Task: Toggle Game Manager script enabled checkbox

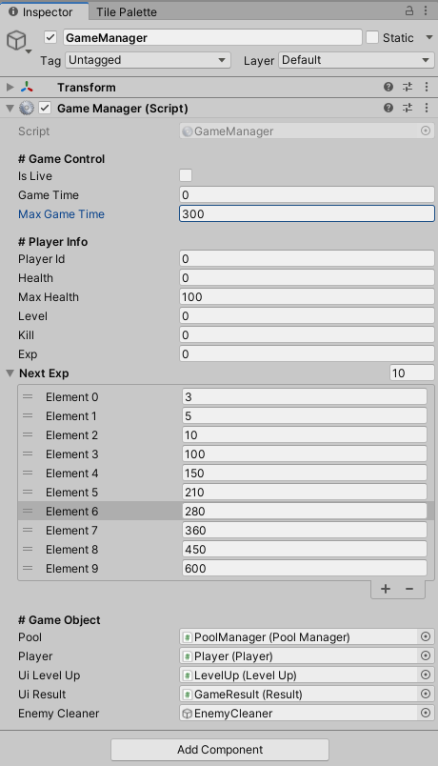Action: click(x=45, y=108)
